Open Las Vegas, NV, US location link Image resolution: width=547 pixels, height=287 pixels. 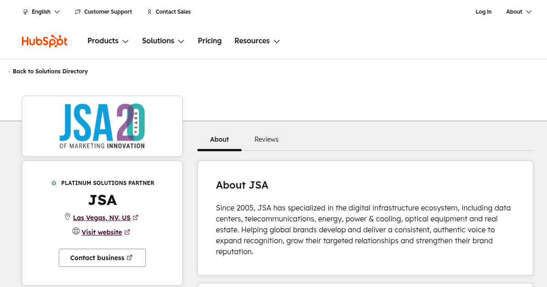tap(102, 218)
